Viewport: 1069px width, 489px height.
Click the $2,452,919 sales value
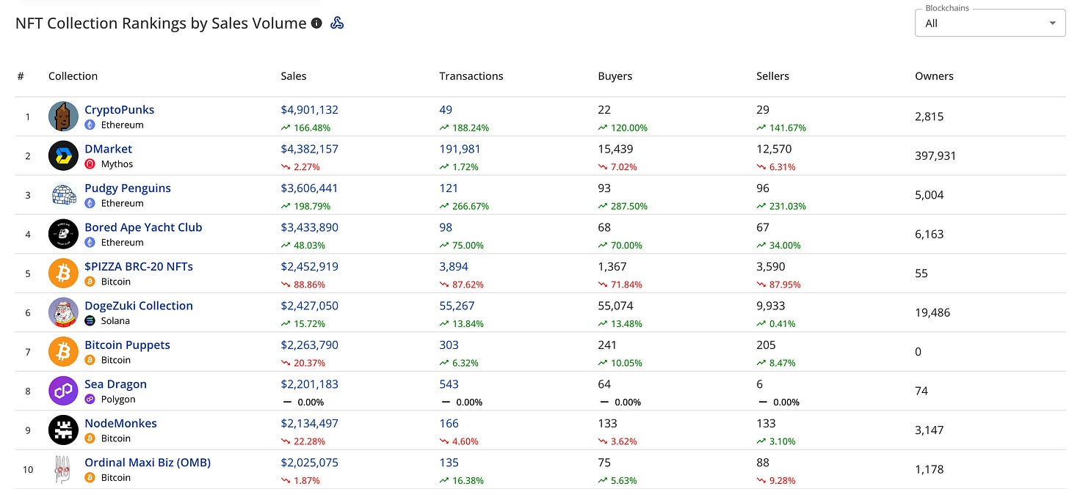(310, 267)
